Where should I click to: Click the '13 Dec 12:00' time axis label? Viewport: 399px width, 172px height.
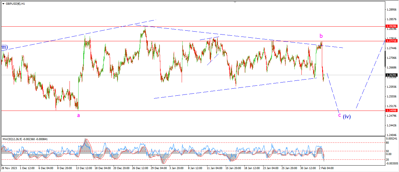click(x=84, y=168)
